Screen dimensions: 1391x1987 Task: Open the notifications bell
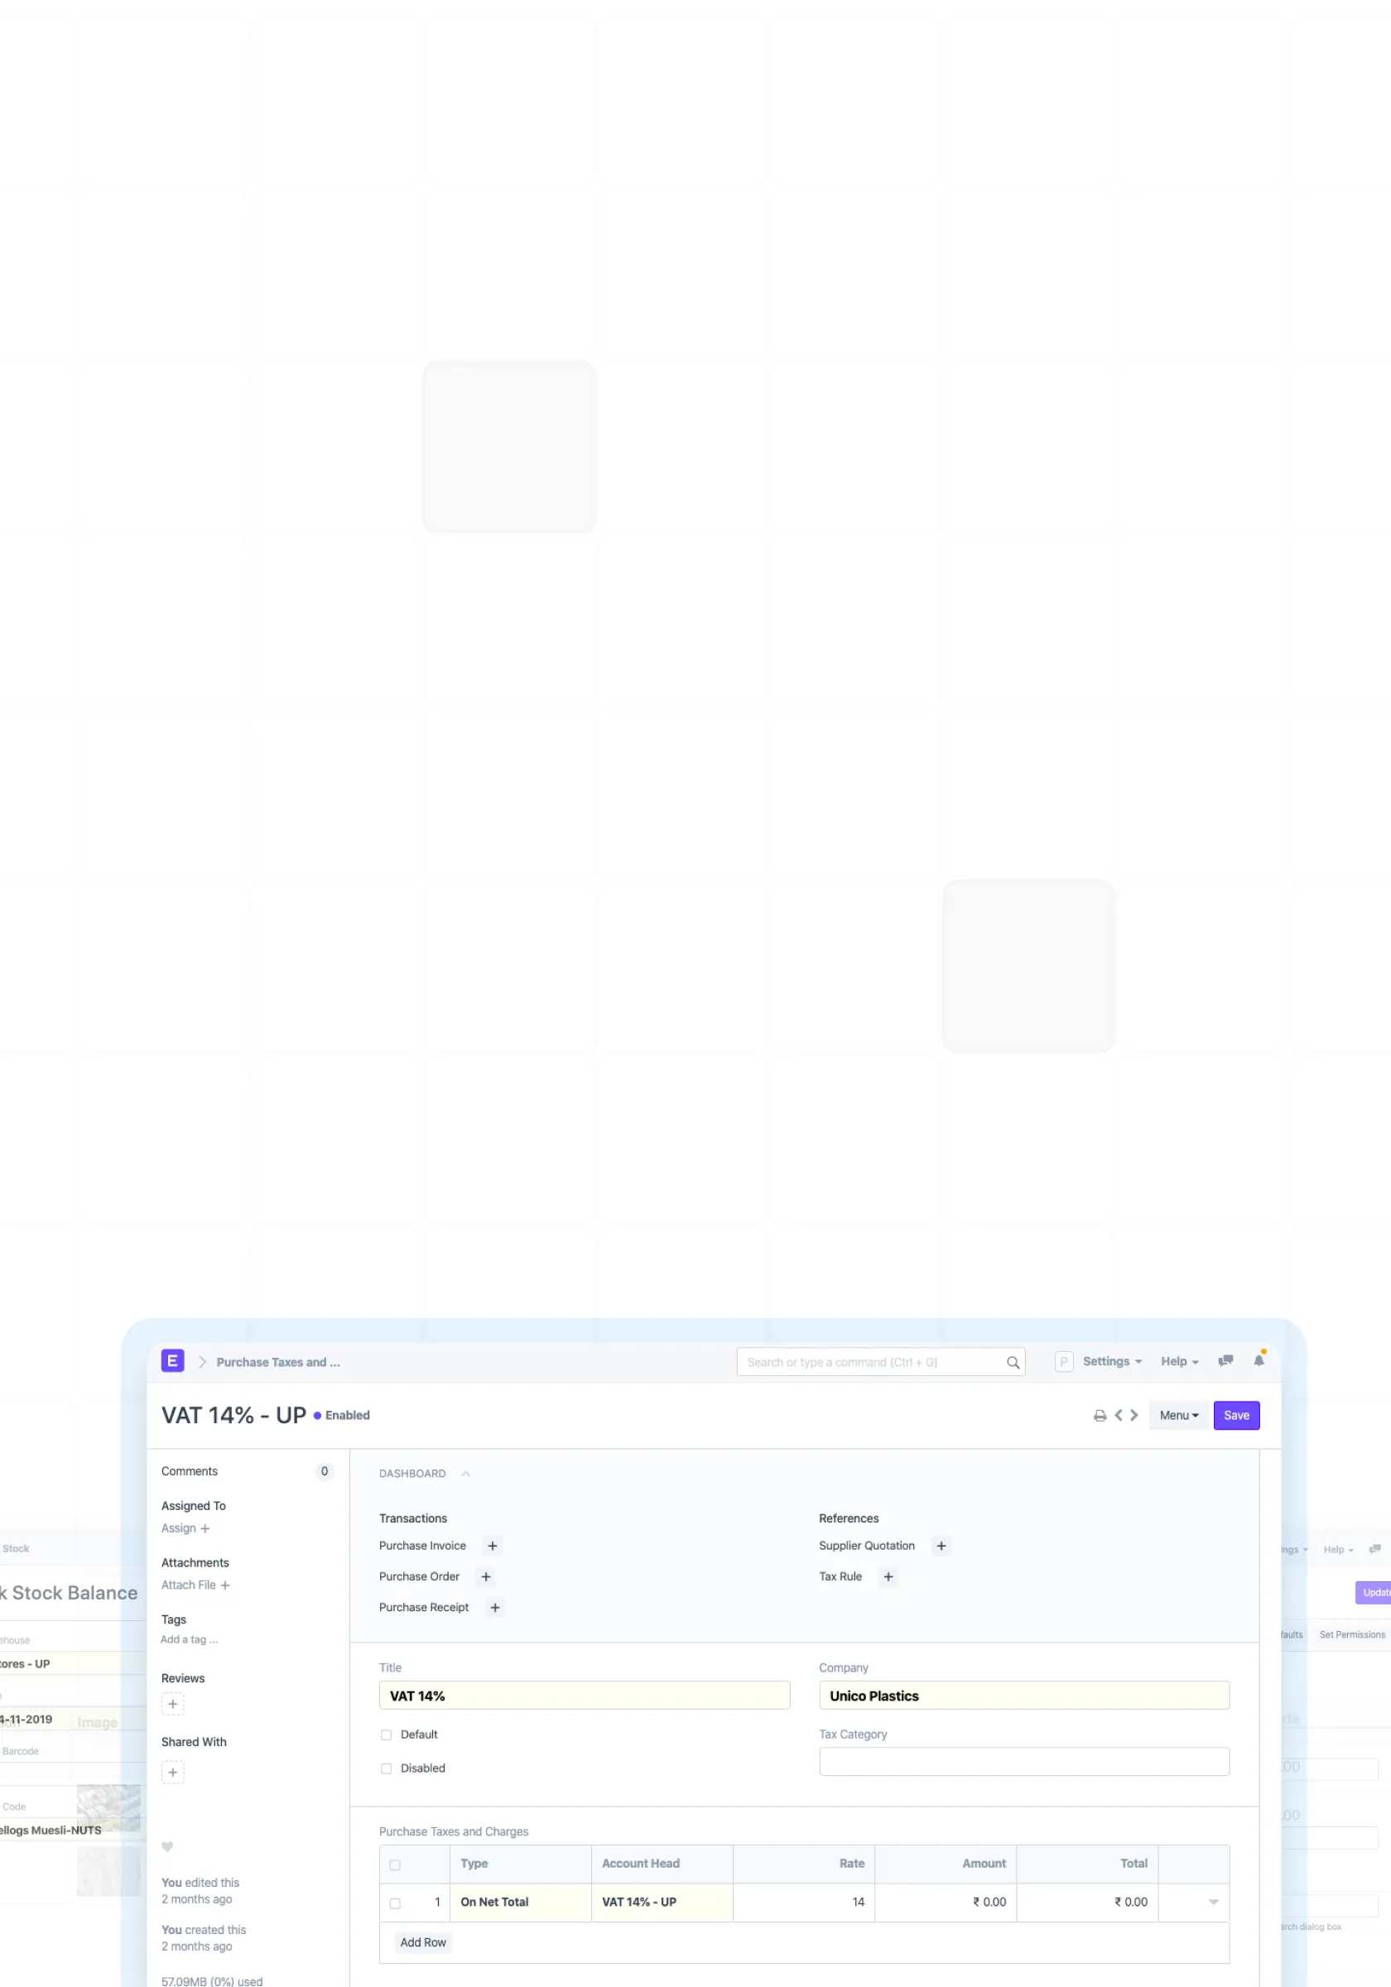1259,1360
